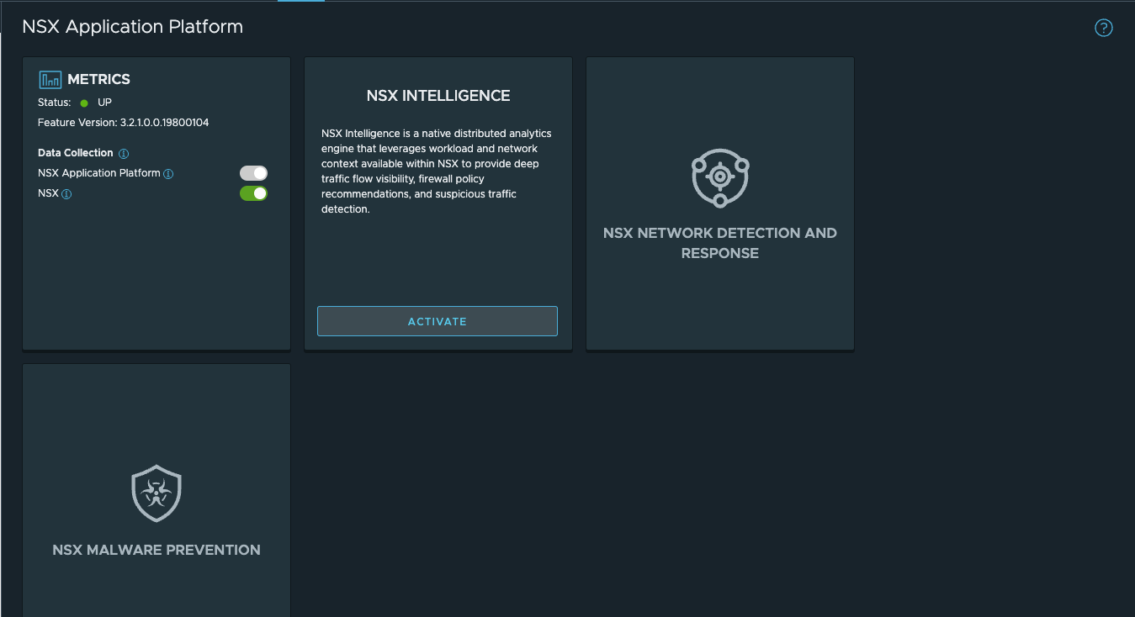This screenshot has height=617, width=1135.
Task: Disable the NSX data collection toggle
Action: click(x=253, y=193)
